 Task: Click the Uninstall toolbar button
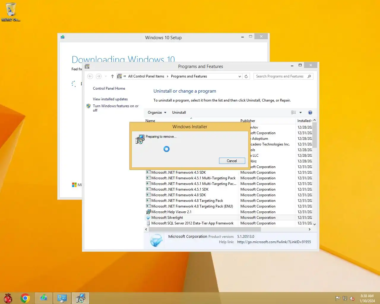coord(179,113)
